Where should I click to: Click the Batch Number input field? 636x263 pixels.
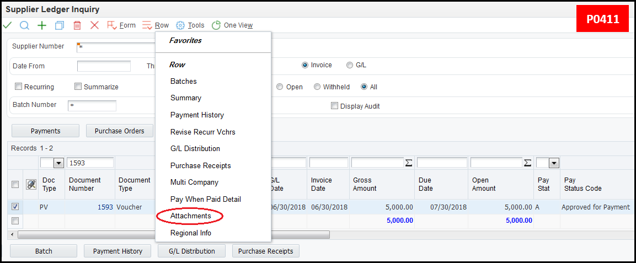point(92,106)
